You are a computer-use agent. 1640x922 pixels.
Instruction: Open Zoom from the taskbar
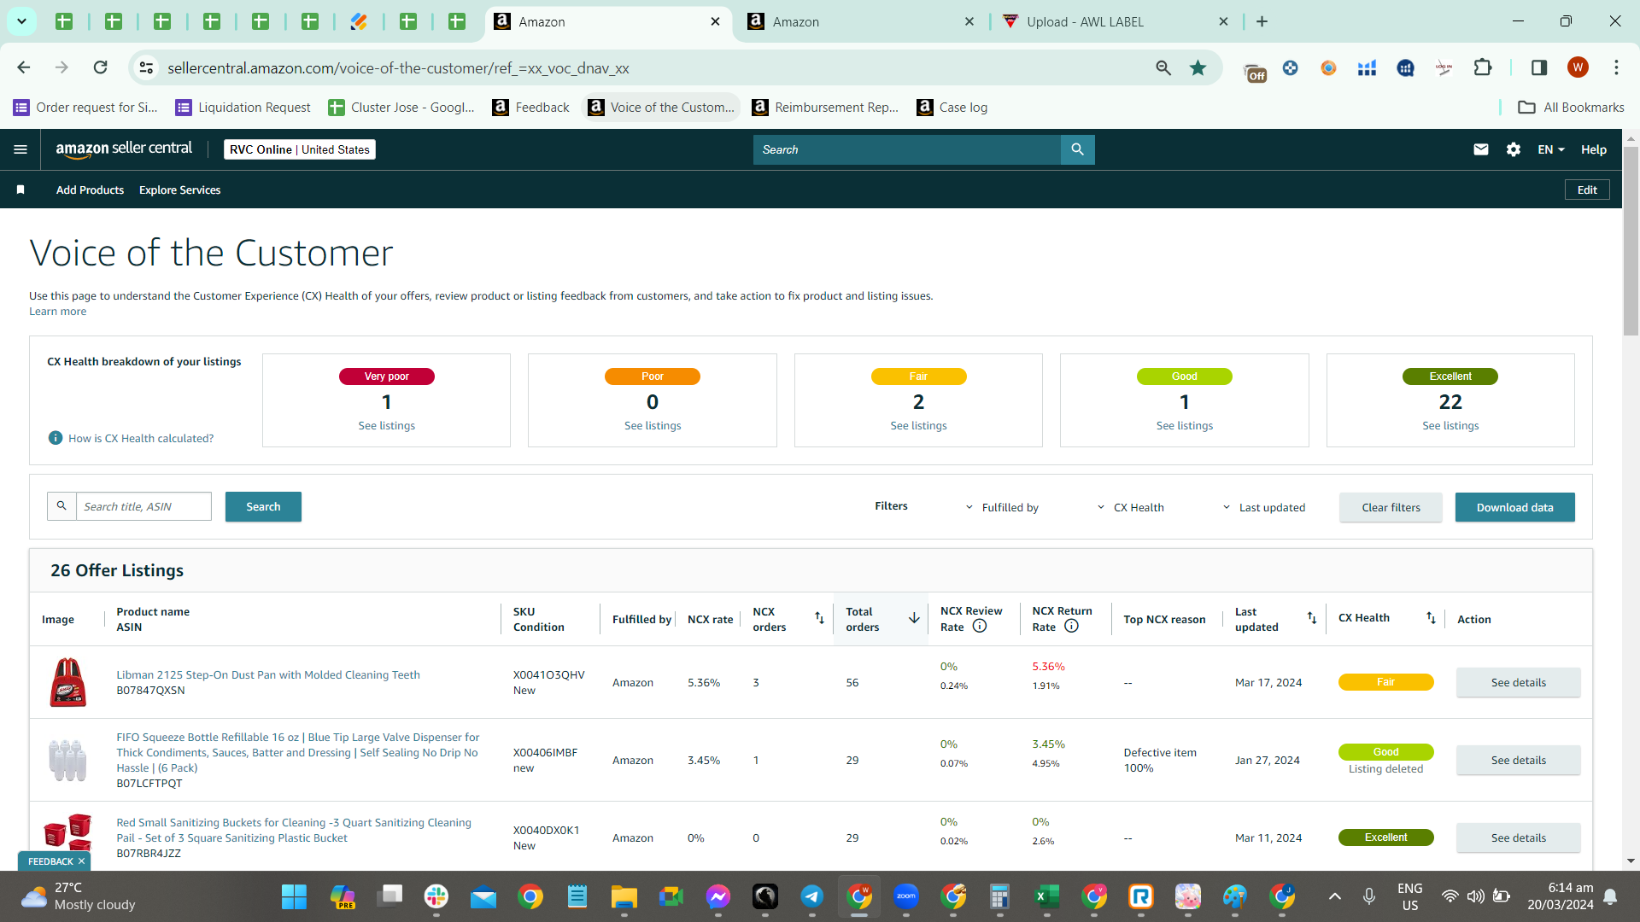tap(906, 896)
